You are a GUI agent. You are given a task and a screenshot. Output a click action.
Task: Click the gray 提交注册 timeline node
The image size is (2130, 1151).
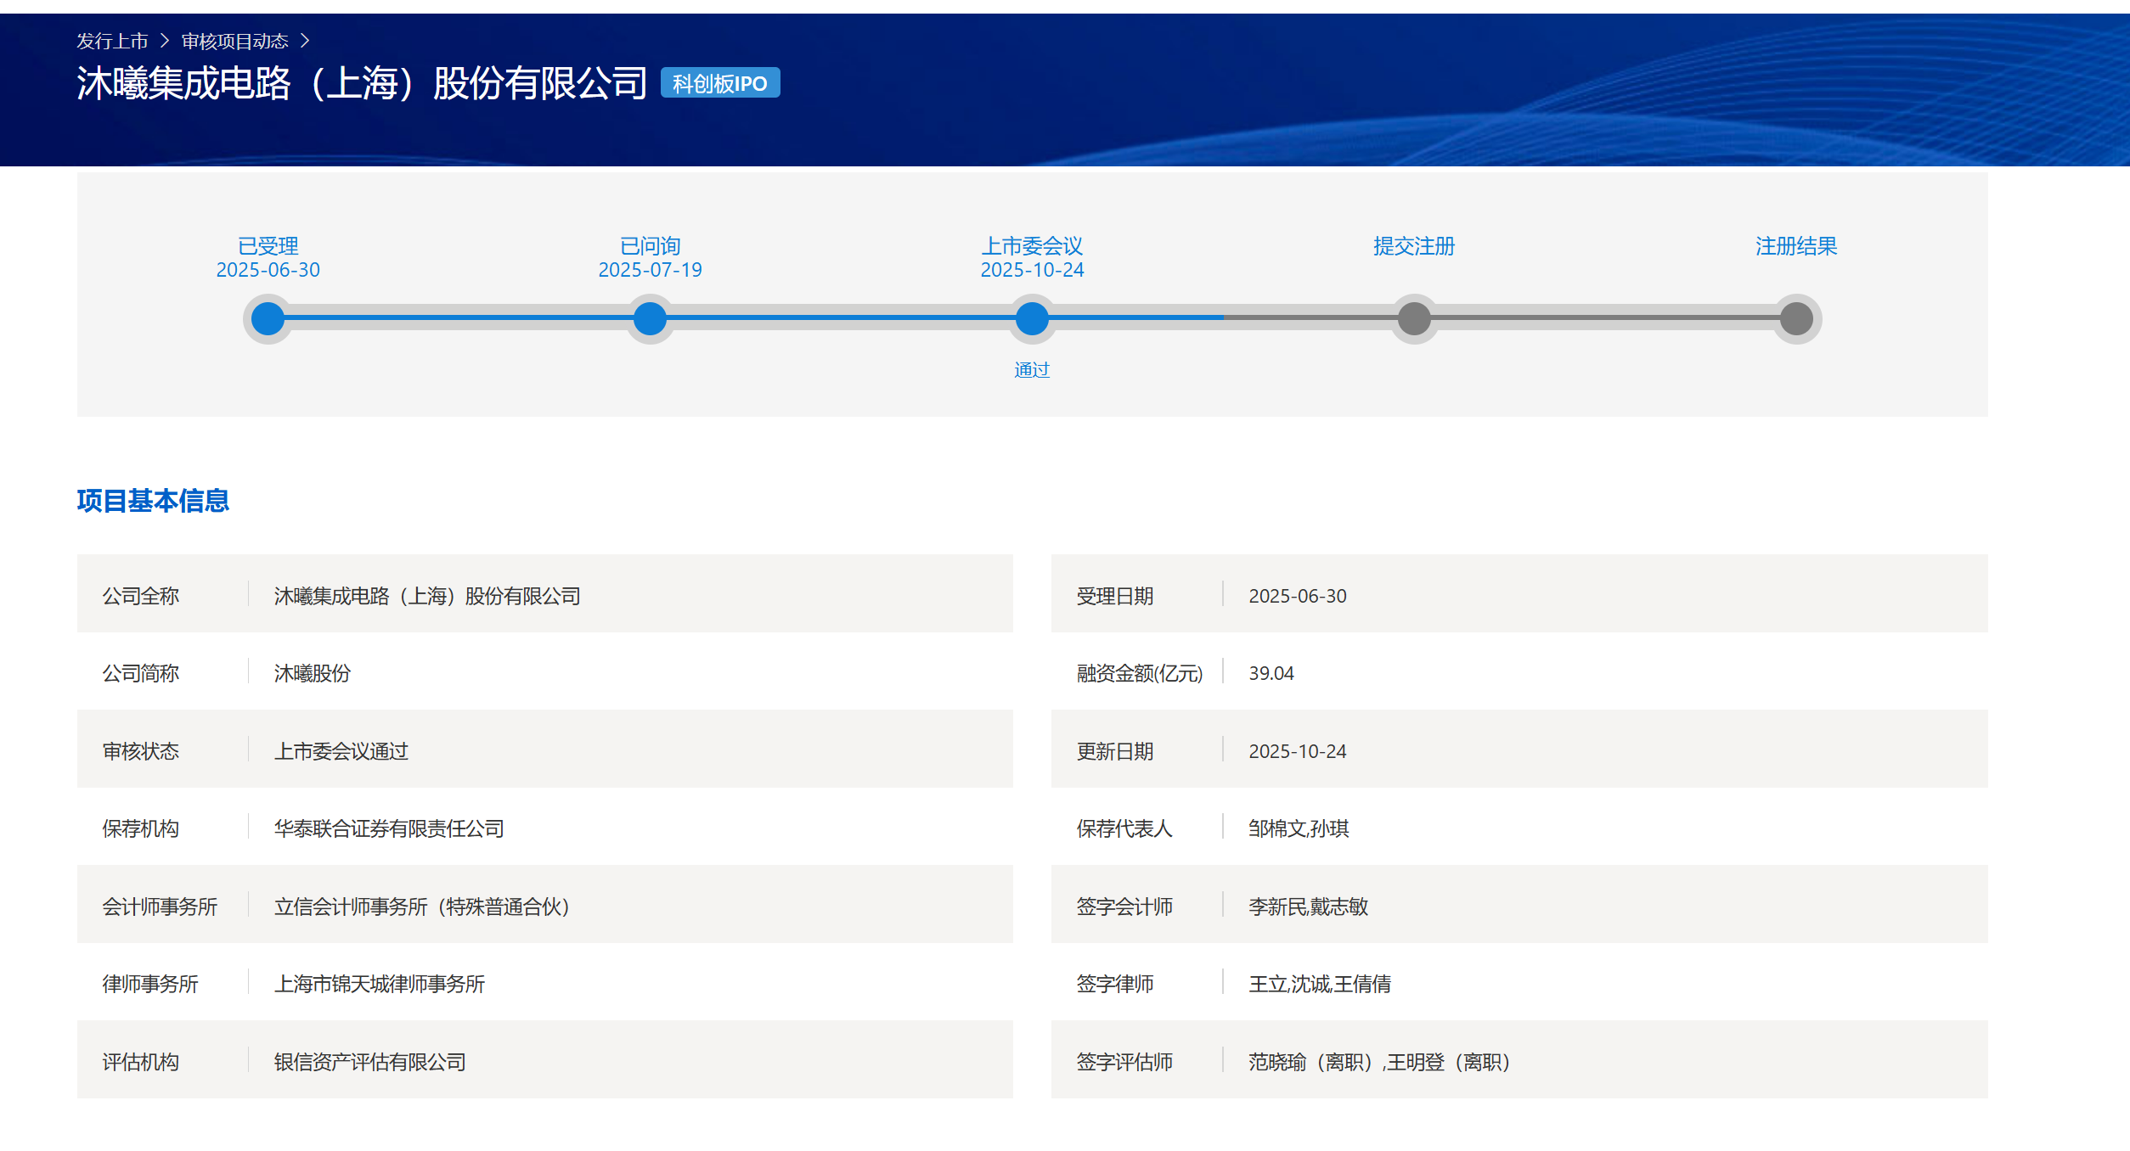pyautogui.click(x=1414, y=319)
